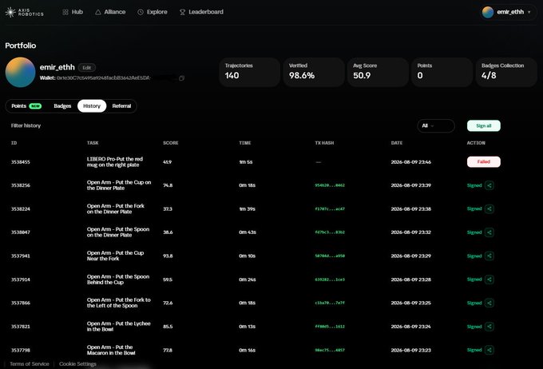Share the row 3538047 trajectory
The width and height of the screenshot is (543, 369).
tap(489, 232)
